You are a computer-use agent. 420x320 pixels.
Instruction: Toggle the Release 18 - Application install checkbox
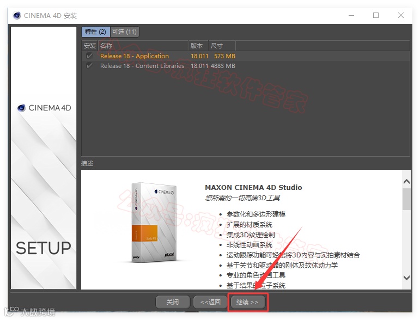[89, 56]
